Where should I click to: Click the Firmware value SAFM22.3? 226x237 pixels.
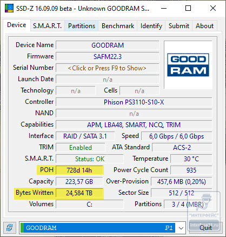[107, 57]
